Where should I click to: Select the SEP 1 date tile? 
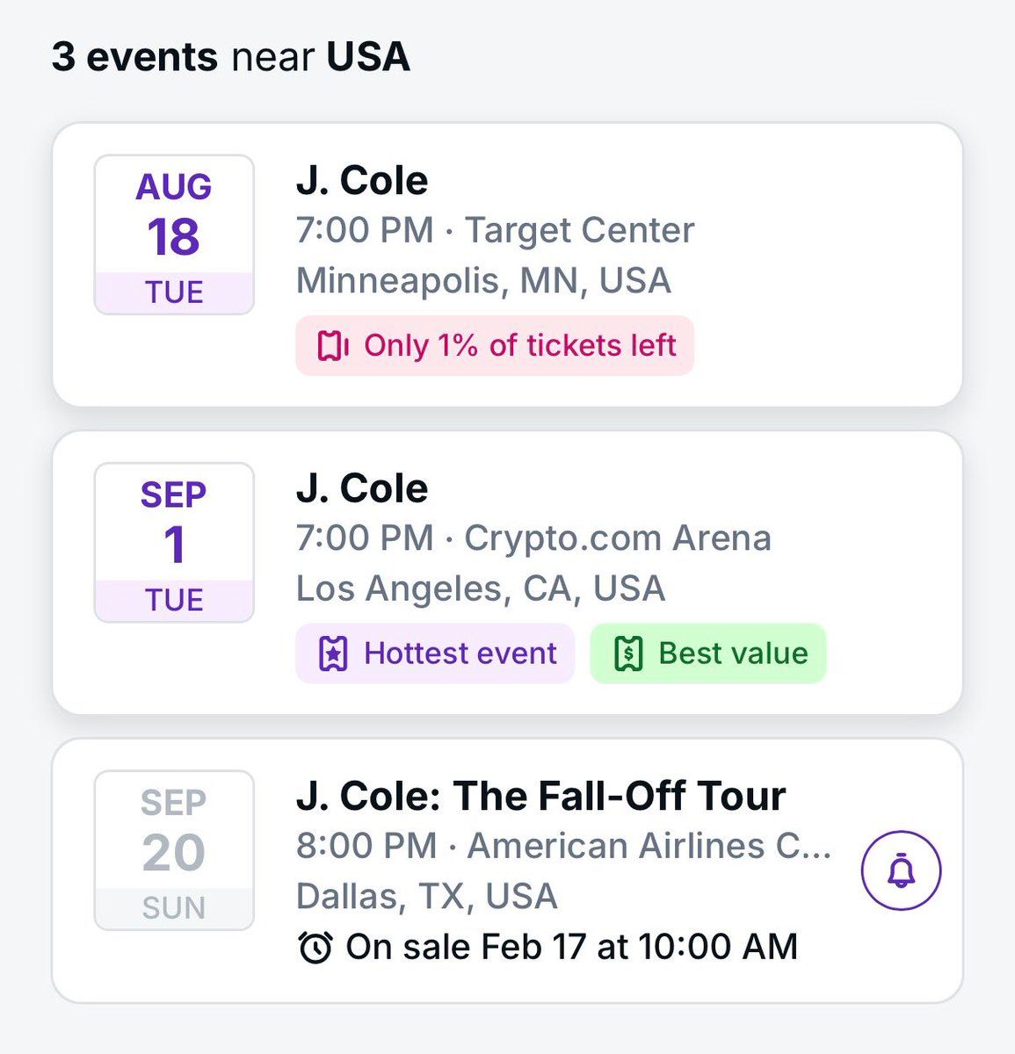[174, 543]
